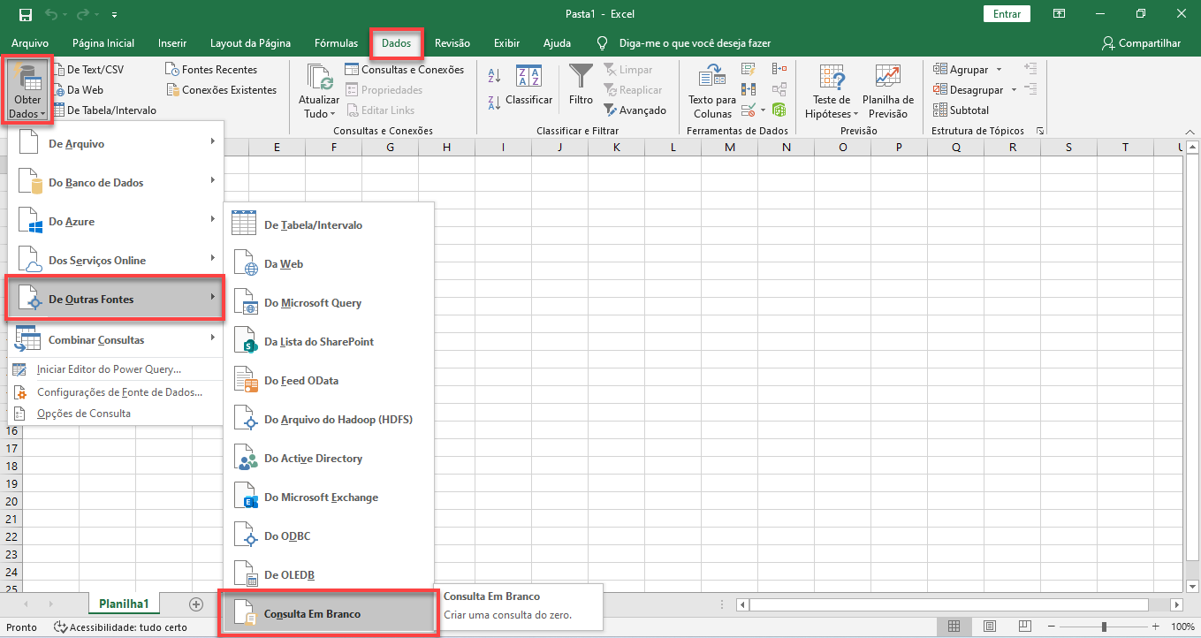Click the Entrar sign-in button
The width and height of the screenshot is (1201, 638).
point(1007,13)
